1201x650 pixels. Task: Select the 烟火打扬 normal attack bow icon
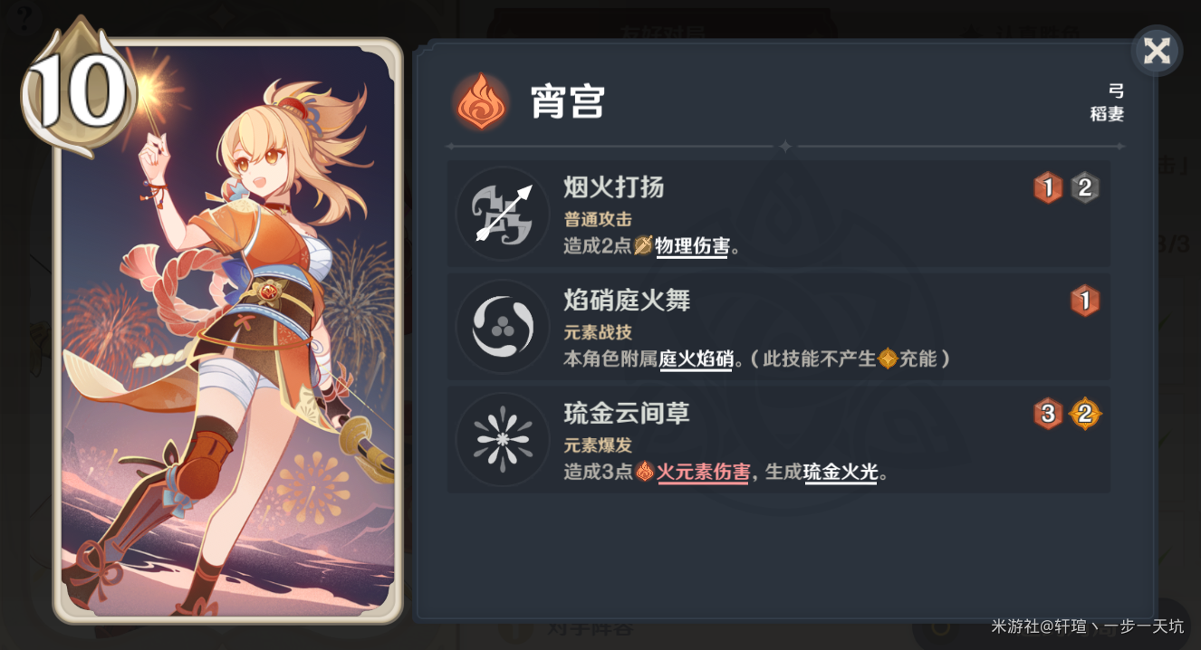(x=503, y=214)
